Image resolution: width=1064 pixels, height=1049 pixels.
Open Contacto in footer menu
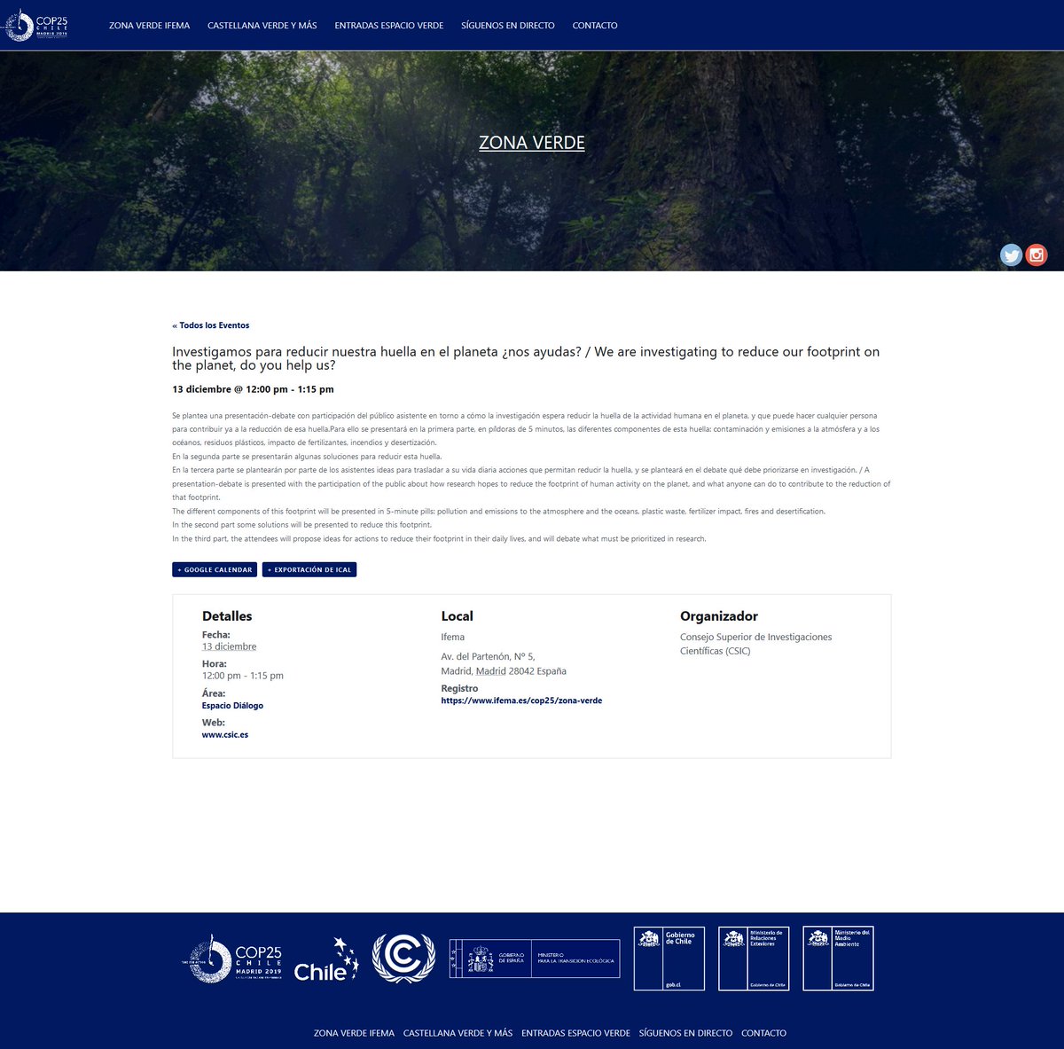pyautogui.click(x=763, y=1033)
